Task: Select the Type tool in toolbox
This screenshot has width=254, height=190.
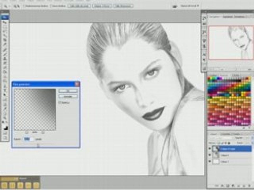Action: [5, 91]
